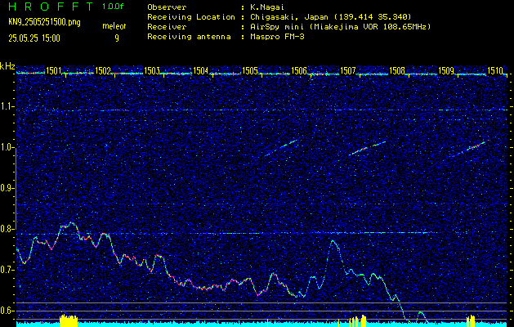Click the 1508 time marker
Screen dimensions: 514x327
396,70
